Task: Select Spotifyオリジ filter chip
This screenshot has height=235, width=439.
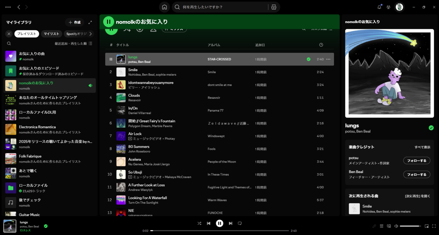Action: coord(76,34)
